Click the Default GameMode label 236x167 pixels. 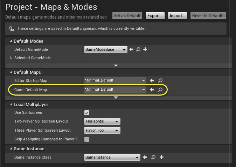(31, 49)
